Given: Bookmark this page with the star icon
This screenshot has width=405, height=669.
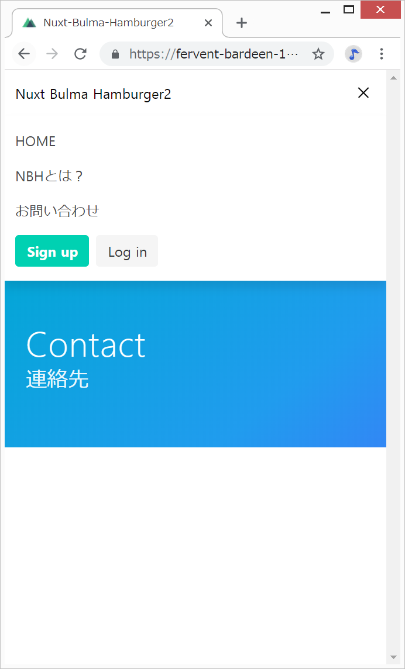Looking at the screenshot, I should pyautogui.click(x=318, y=54).
